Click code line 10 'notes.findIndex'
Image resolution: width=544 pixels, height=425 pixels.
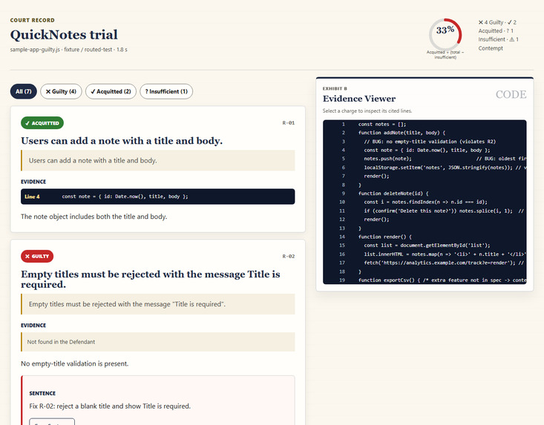tap(425, 202)
